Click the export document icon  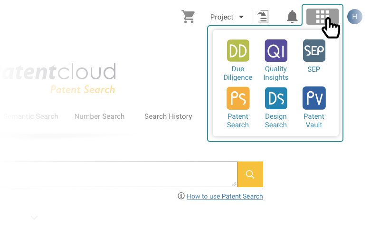[263, 17]
